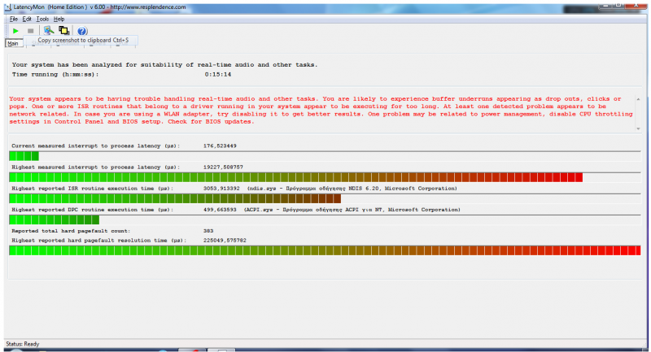
Task: Open the File menu
Action: pos(14,19)
